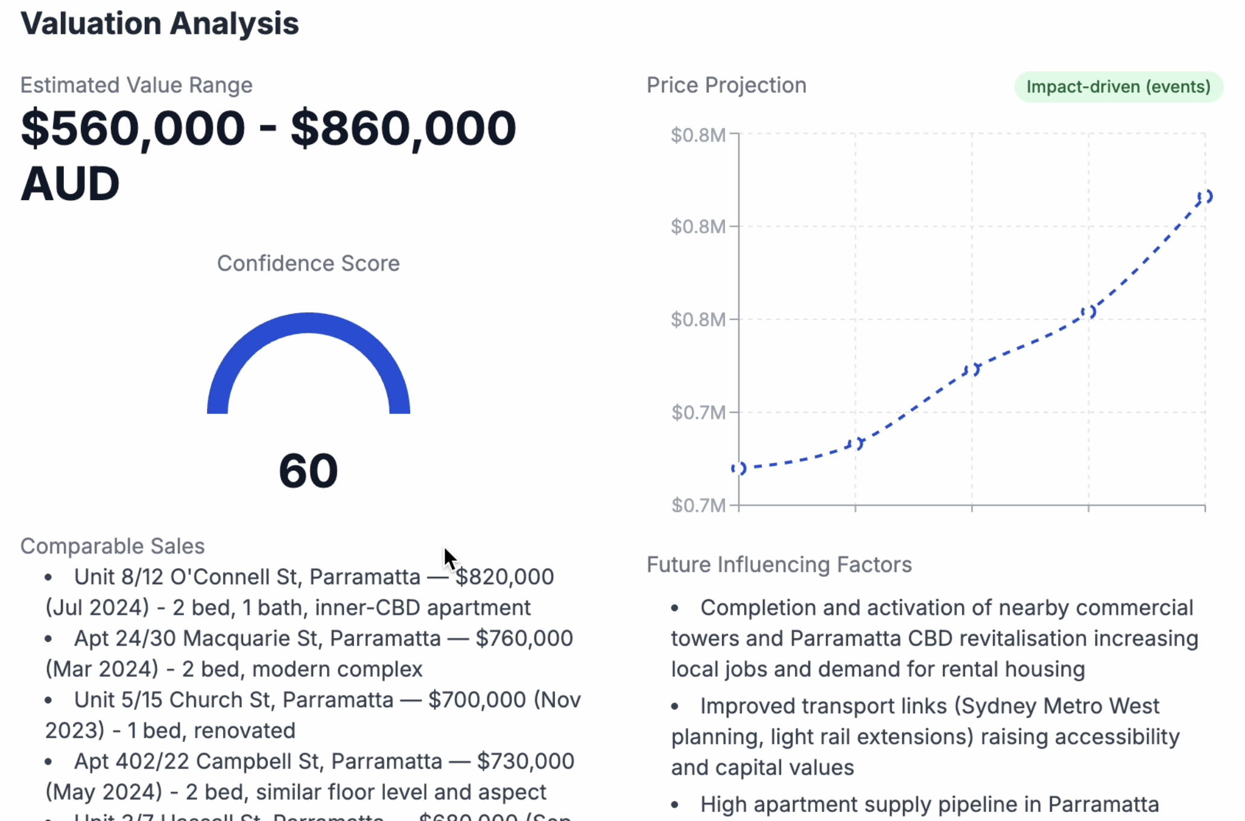This screenshot has height=821, width=1245.
Task: Select the Apt 24/30 Macquarie St comparable
Action: pyautogui.click(x=309, y=653)
